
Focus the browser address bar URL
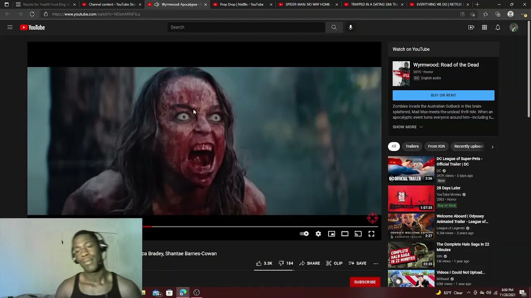pos(96,14)
